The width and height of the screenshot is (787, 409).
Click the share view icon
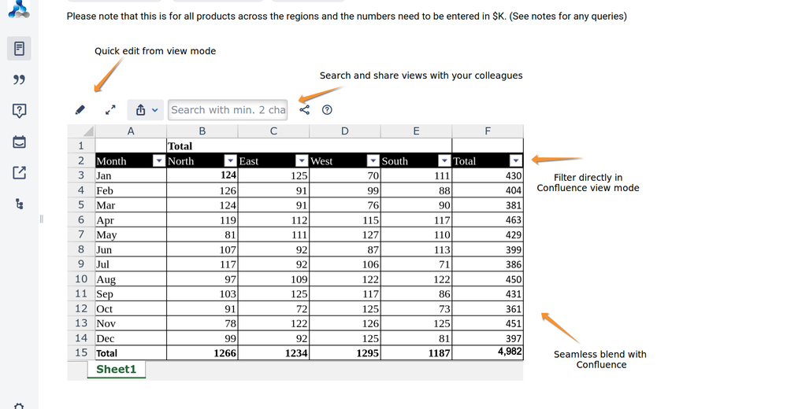[305, 110]
